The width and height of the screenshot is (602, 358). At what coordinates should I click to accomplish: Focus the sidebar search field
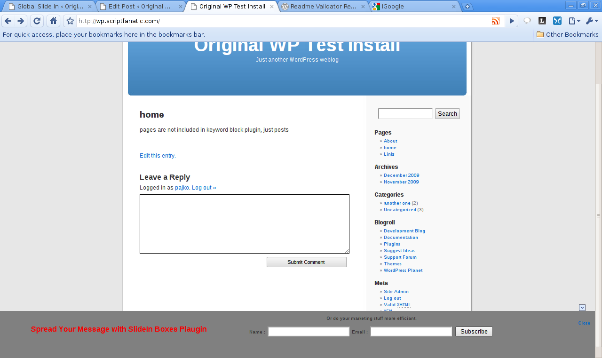coord(405,113)
